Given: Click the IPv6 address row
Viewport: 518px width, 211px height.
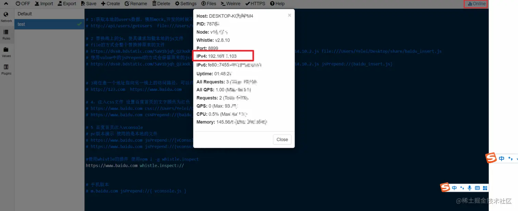Looking at the screenshot, I should click(x=229, y=65).
